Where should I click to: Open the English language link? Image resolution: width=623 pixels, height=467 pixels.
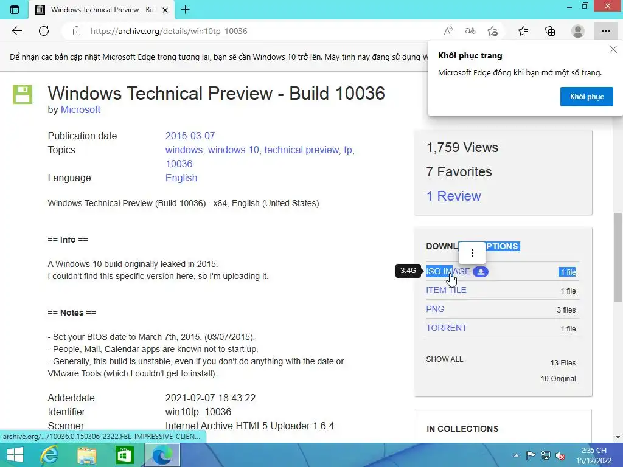(181, 178)
